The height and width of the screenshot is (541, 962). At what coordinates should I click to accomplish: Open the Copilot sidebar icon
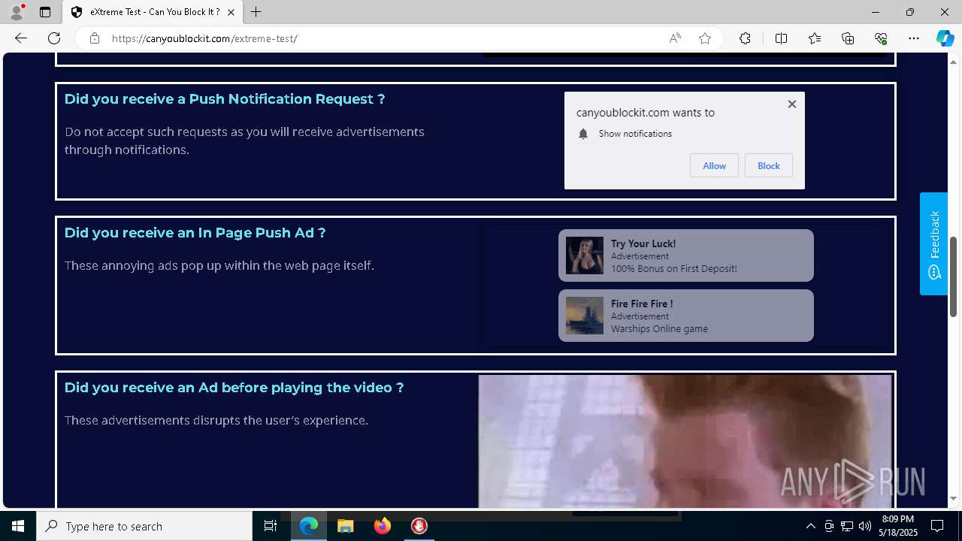coord(945,38)
